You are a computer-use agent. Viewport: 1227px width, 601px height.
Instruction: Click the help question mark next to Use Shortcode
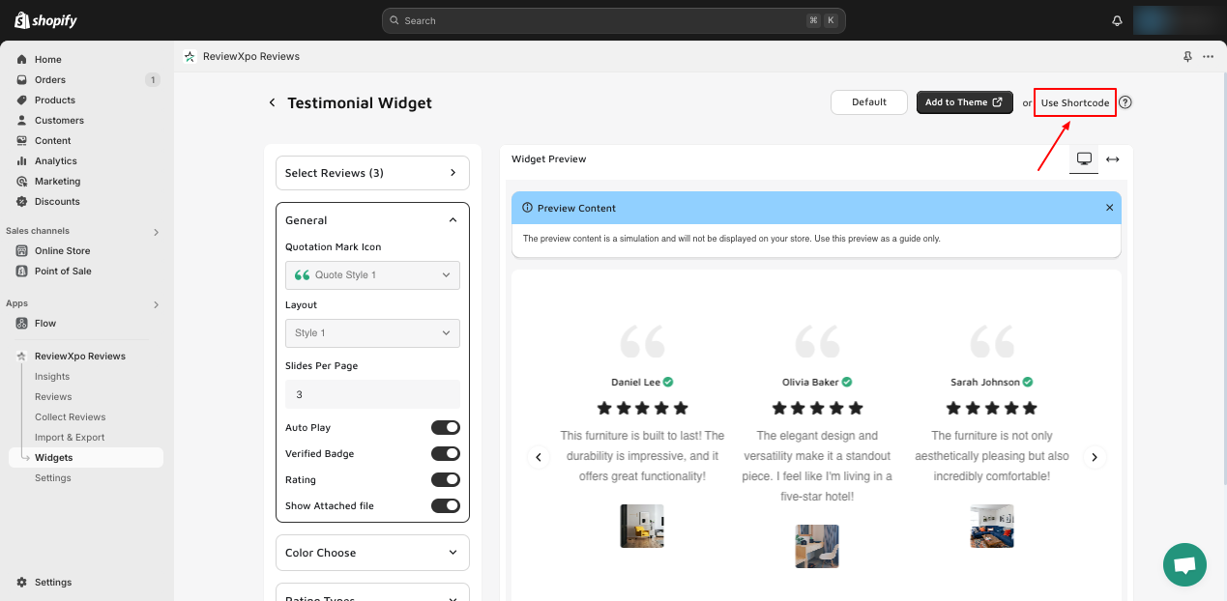point(1125,102)
